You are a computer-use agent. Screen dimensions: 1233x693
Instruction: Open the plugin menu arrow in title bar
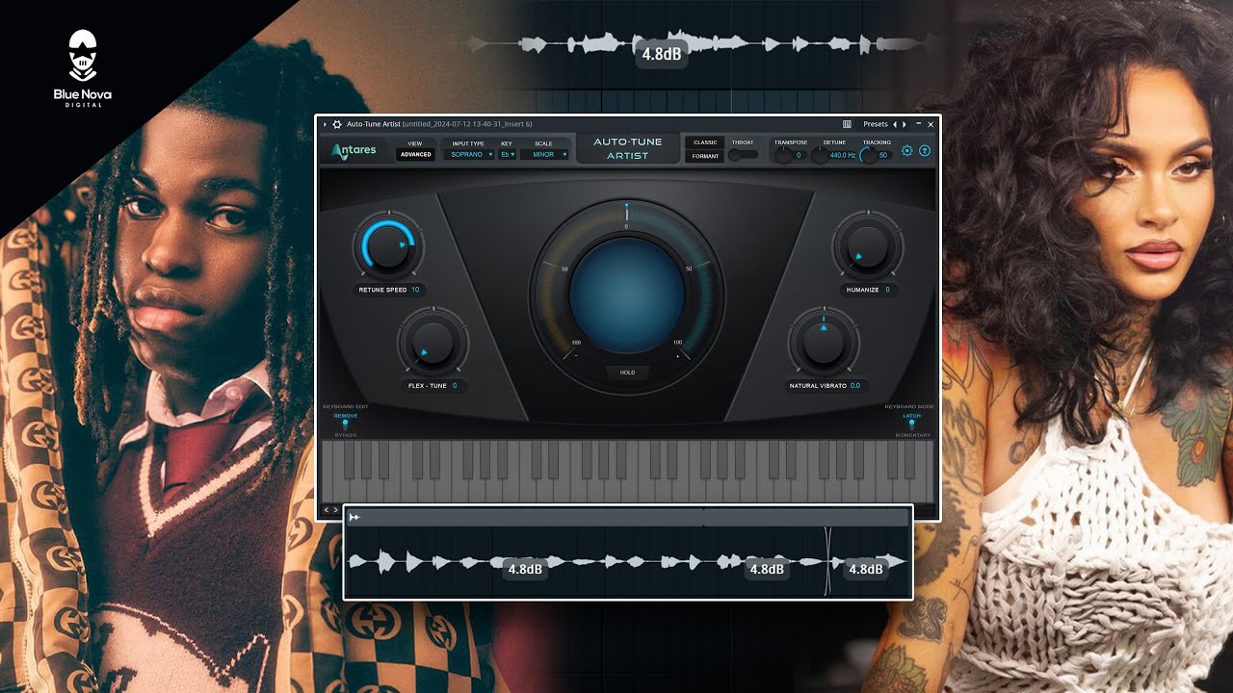[325, 124]
